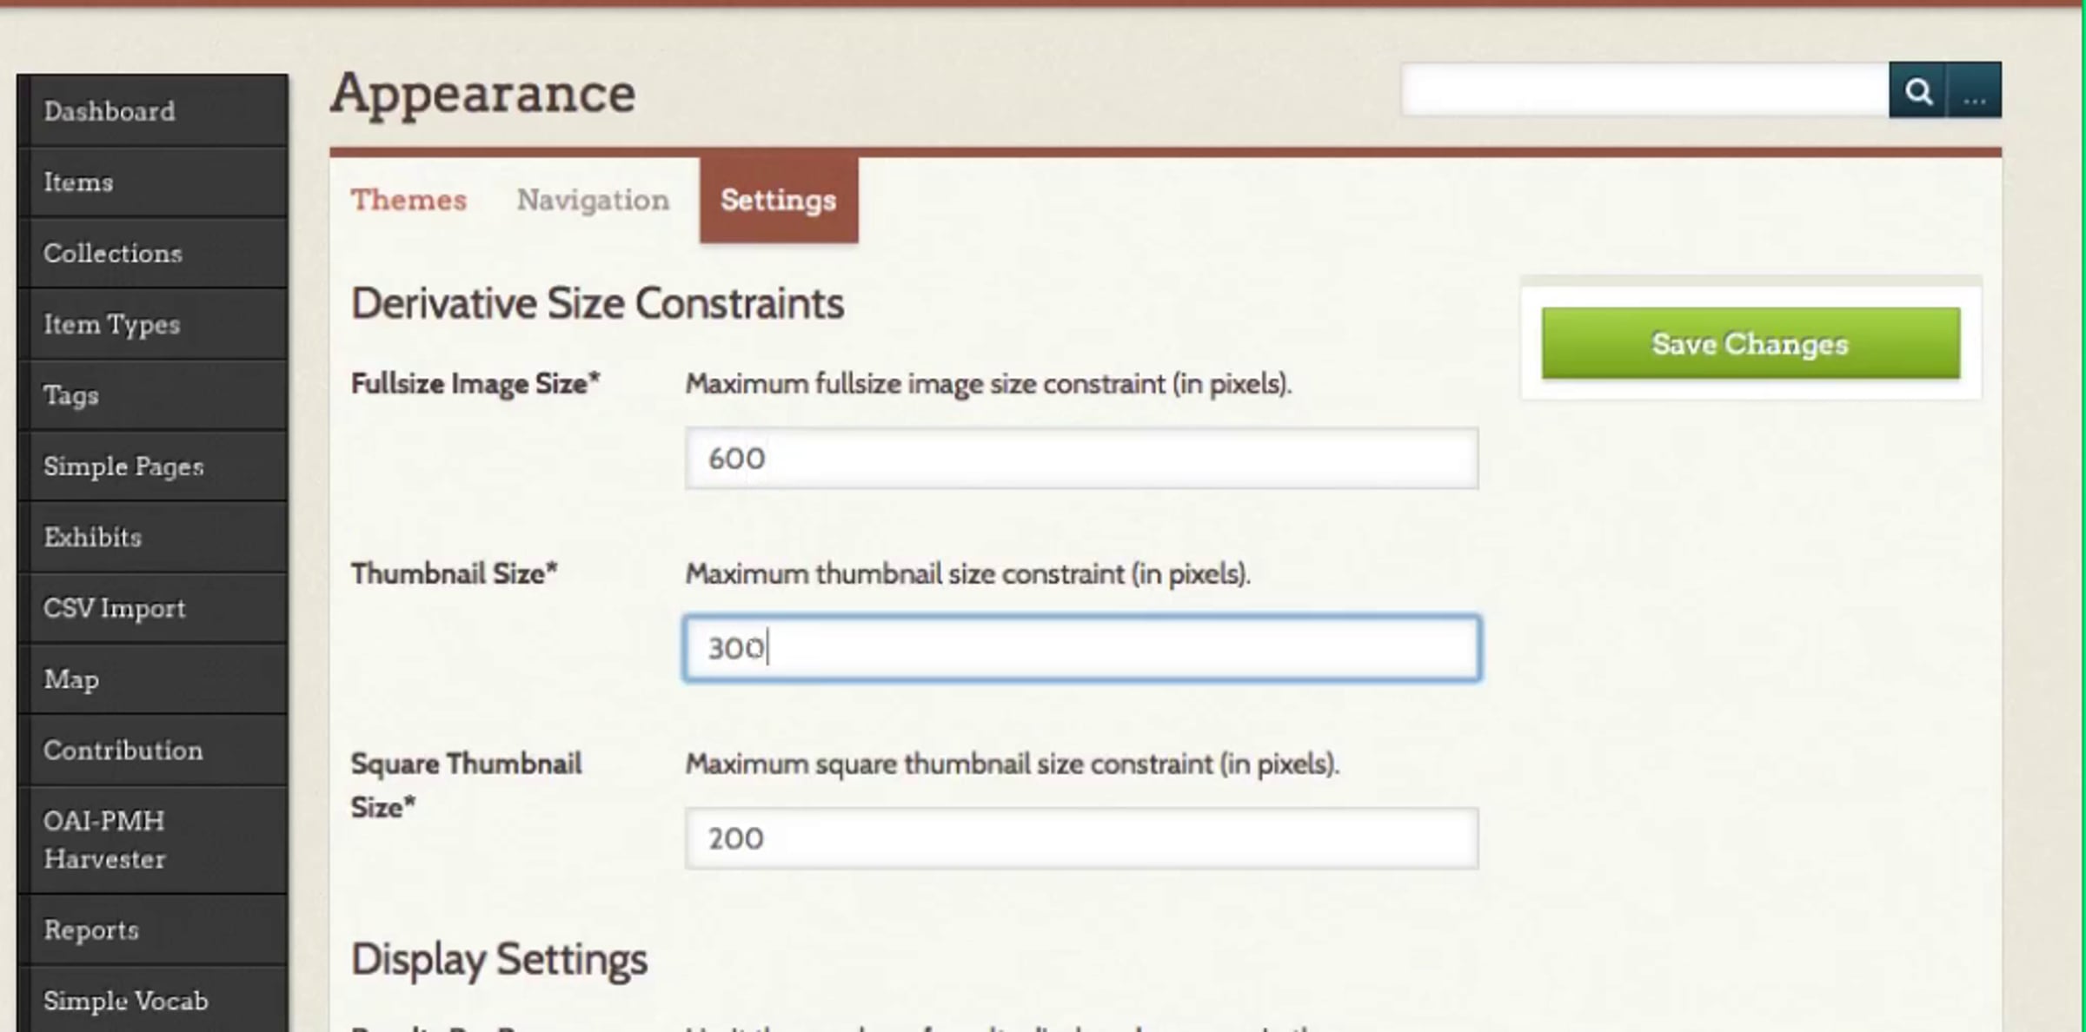Go to Exhibits in the sidebar
Image resolution: width=2086 pixels, height=1032 pixels.
(x=153, y=537)
